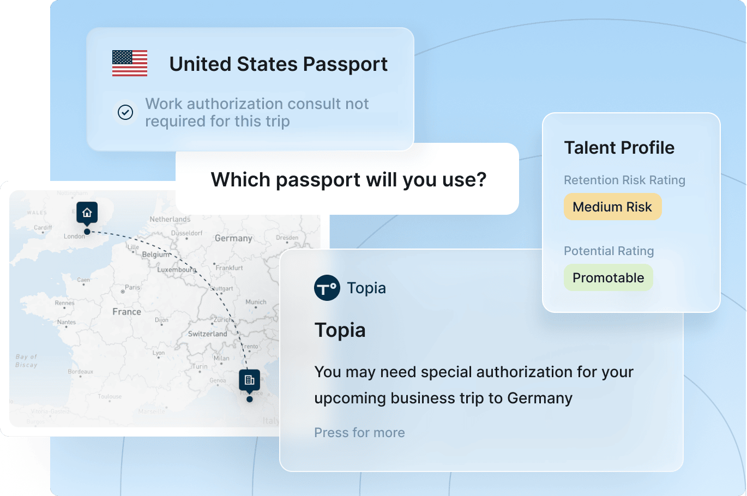Screen dimensions: 747x496
Task: Click the Switzerland label on the map
Action: [208, 334]
